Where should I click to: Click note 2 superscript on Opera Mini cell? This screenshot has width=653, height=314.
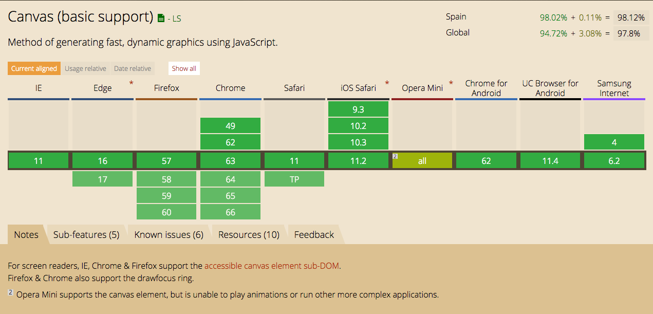[395, 156]
